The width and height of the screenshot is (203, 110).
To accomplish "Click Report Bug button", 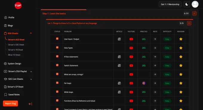I will point(10,103).
